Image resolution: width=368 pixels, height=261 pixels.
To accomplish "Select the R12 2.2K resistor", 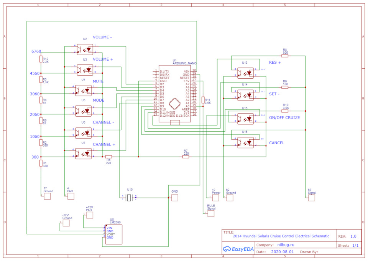I will click(x=41, y=59).
